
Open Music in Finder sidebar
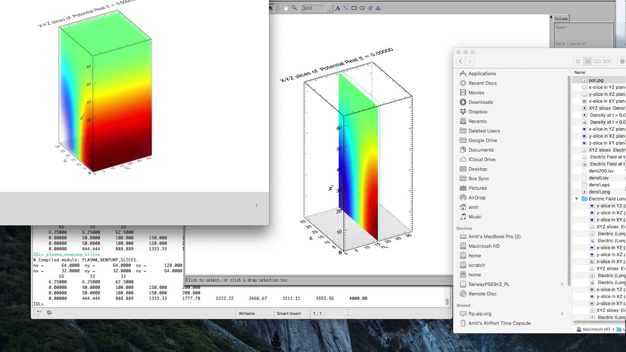pos(475,217)
